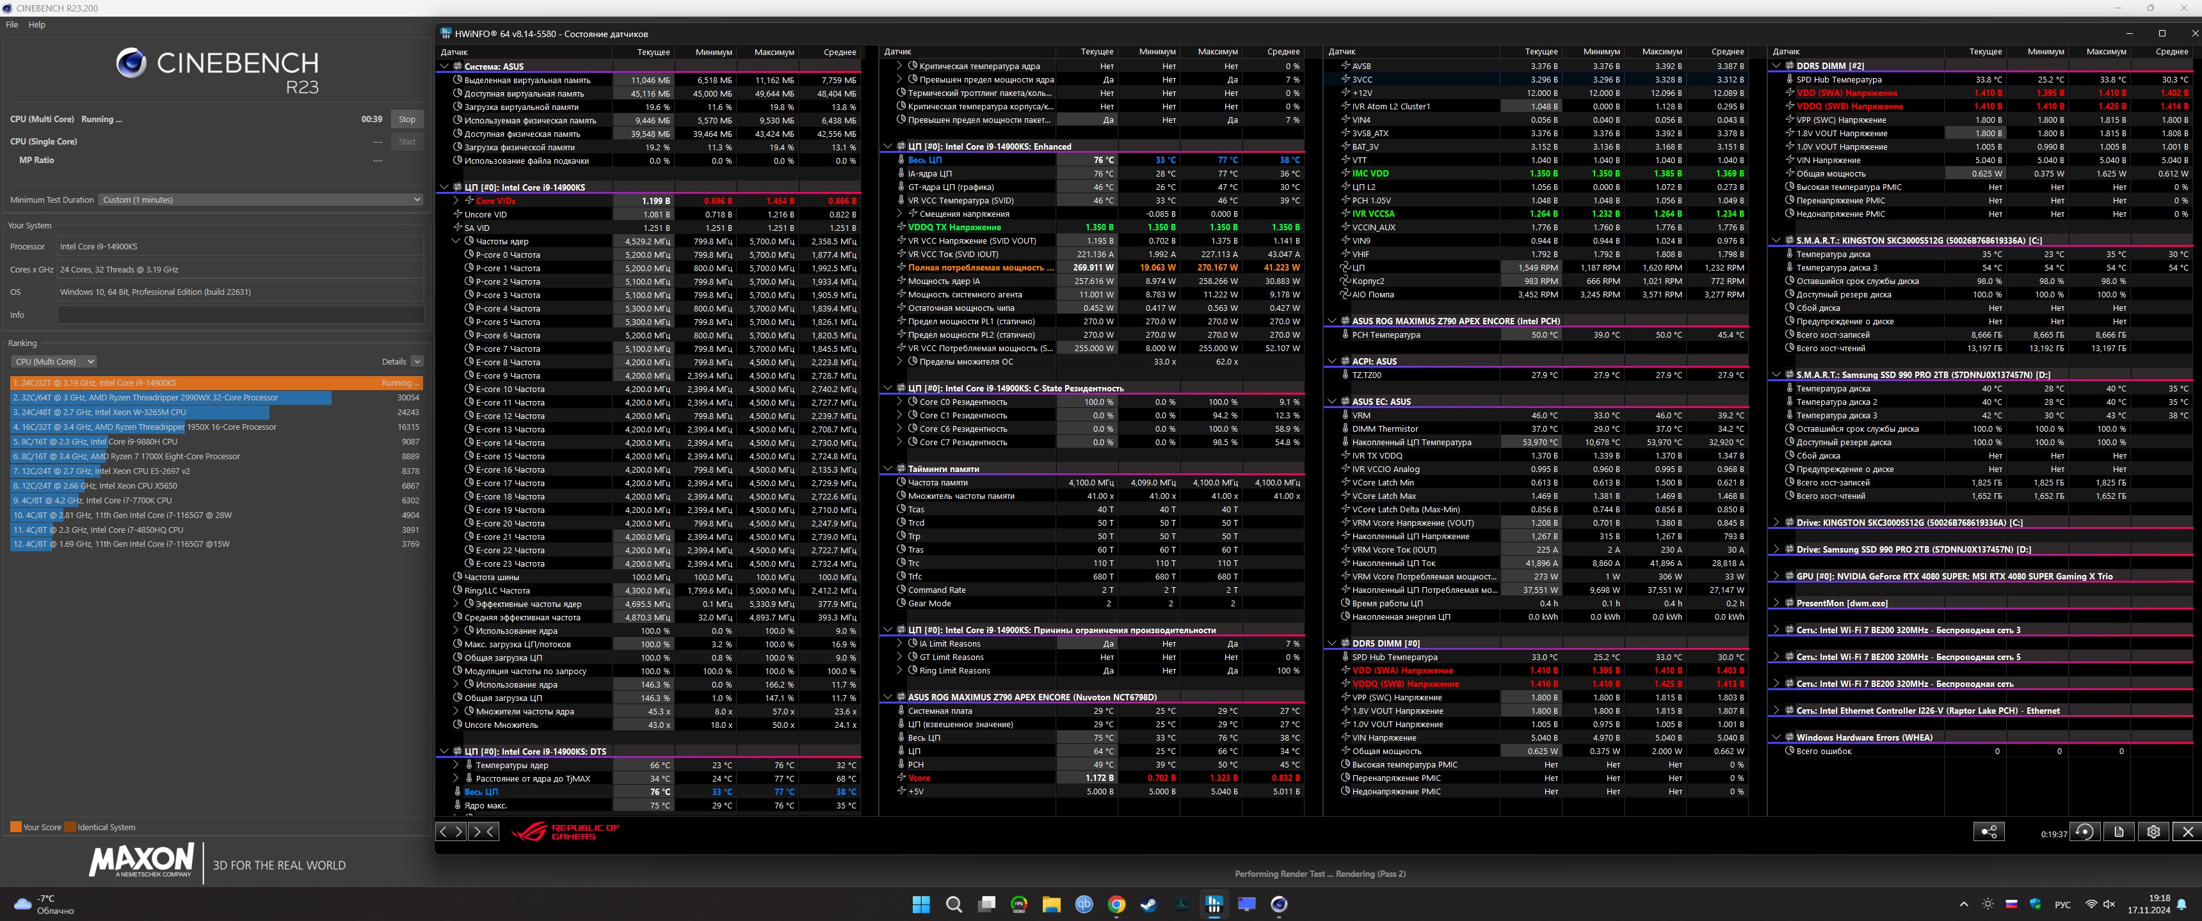Reset sensor min/max values with clock icon
Image resolution: width=2202 pixels, height=921 pixels.
[2085, 831]
